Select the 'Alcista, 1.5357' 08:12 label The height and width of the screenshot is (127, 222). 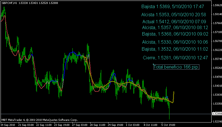point(175,27)
